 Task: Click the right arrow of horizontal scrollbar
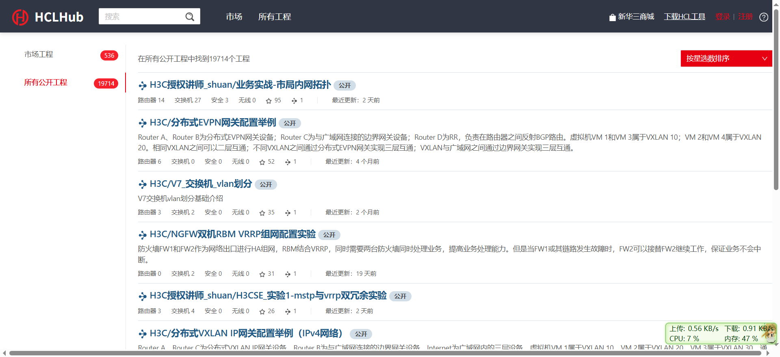coord(768,353)
